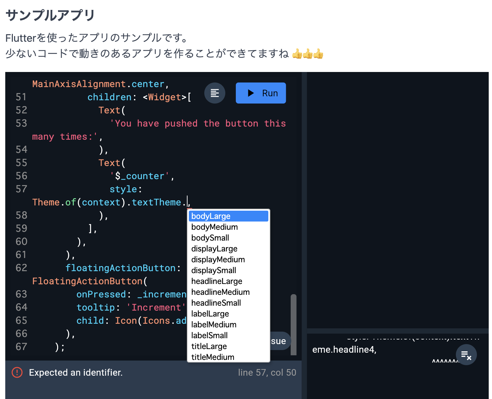Click the divider between editor and preview panes
This screenshot has width=492, height=399.
tap(304, 235)
